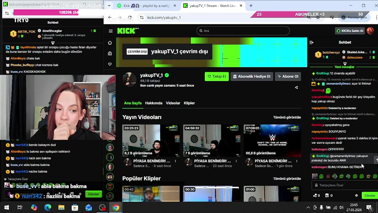378x213 pixels.
Task: Click Tümünü görüntüle for Popüler Klipler
Action: tap(287, 179)
